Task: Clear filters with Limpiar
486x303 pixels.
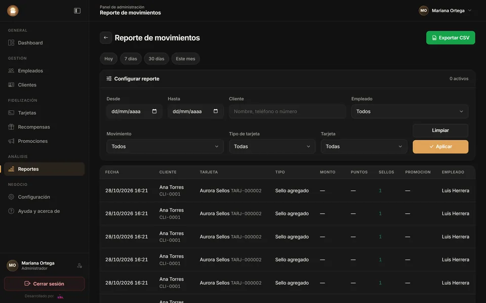Action: 440,130
